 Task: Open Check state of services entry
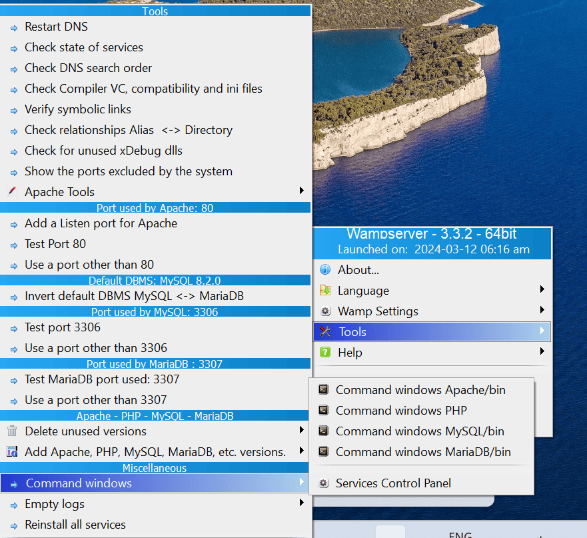pos(83,47)
